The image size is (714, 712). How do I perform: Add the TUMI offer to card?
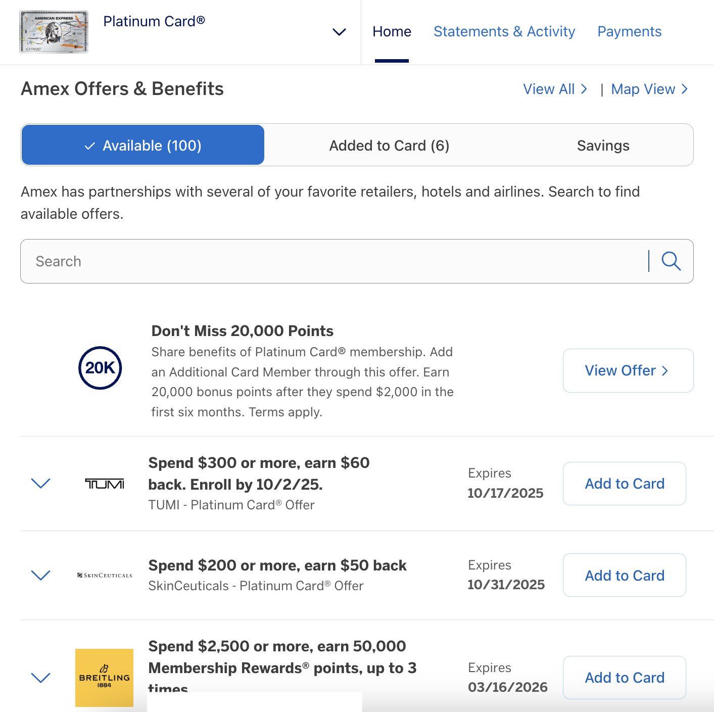click(624, 484)
